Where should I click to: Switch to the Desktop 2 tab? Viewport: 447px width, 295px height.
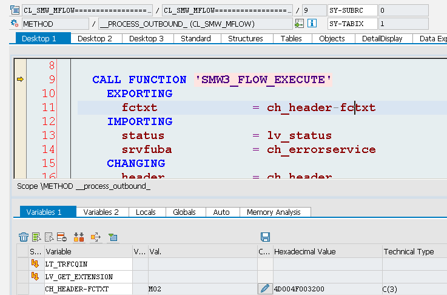click(95, 38)
